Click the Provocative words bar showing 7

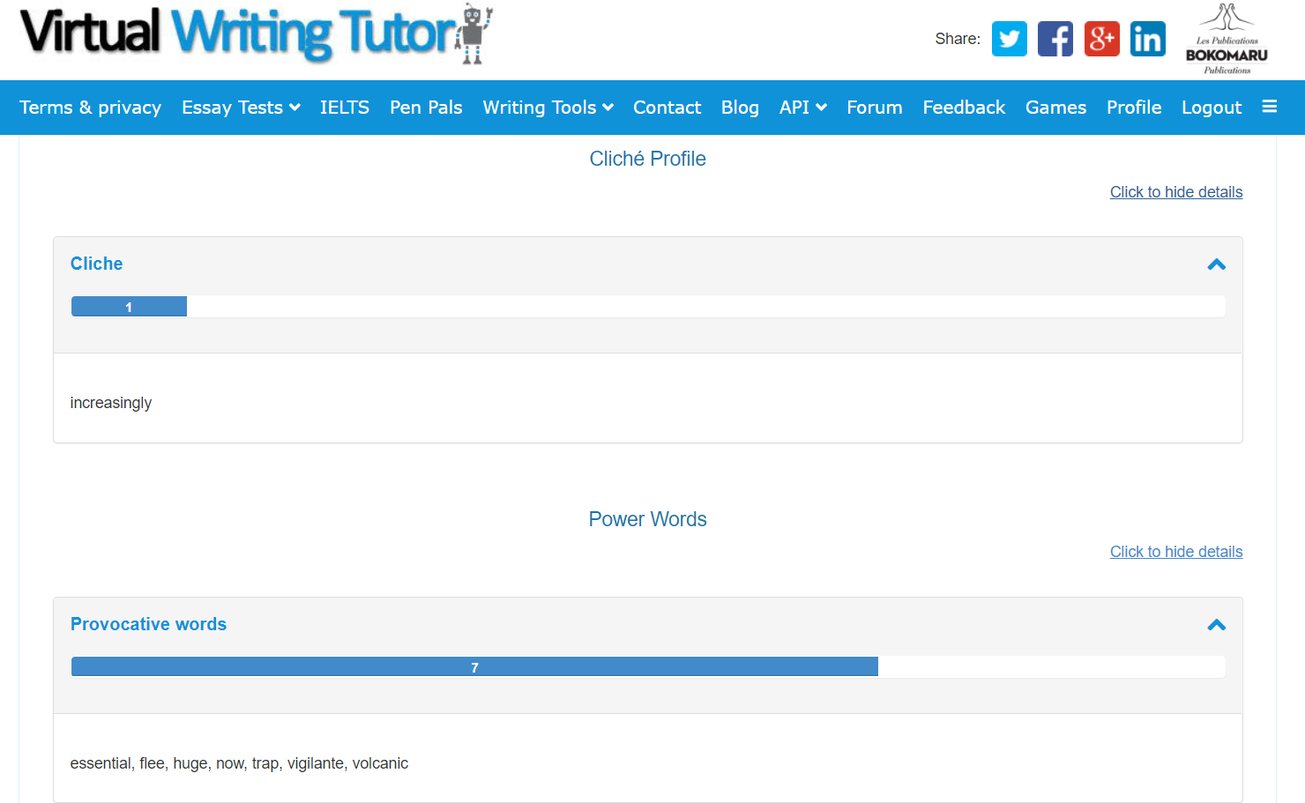pos(474,667)
